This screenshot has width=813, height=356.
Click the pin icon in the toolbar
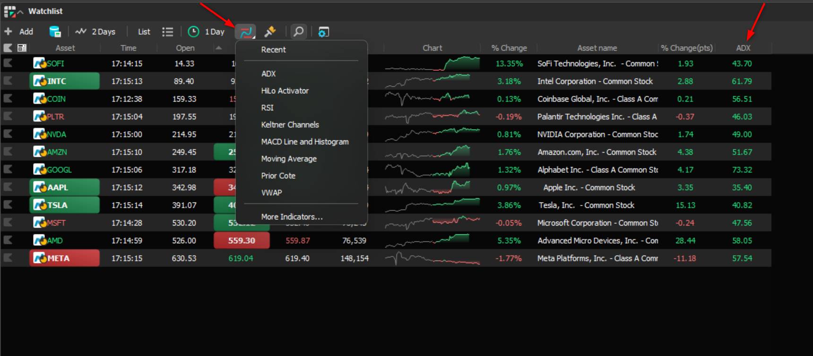(x=270, y=32)
